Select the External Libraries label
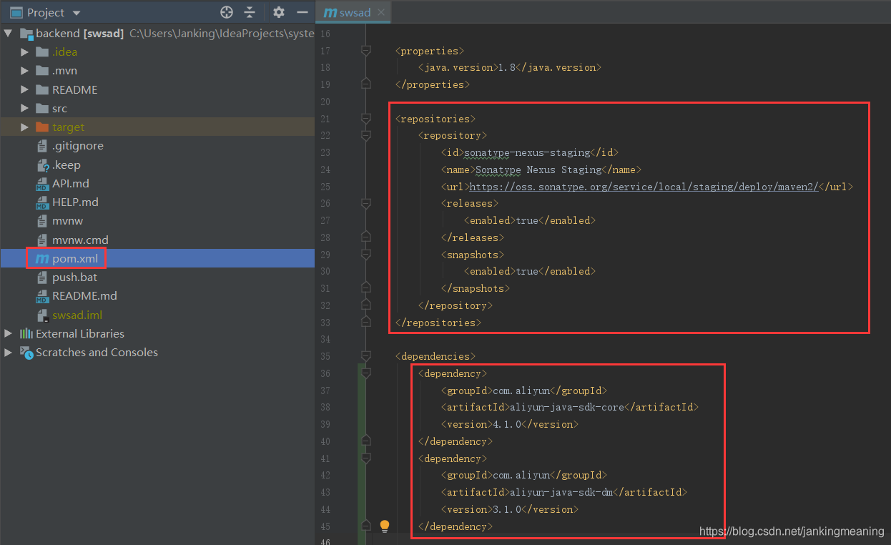The width and height of the screenshot is (891, 545). pyautogui.click(x=80, y=333)
